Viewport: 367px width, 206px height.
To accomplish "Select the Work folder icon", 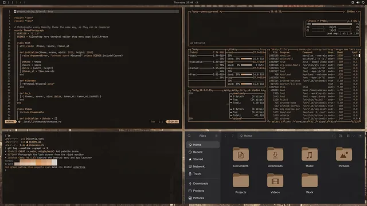I will pos(310,180).
